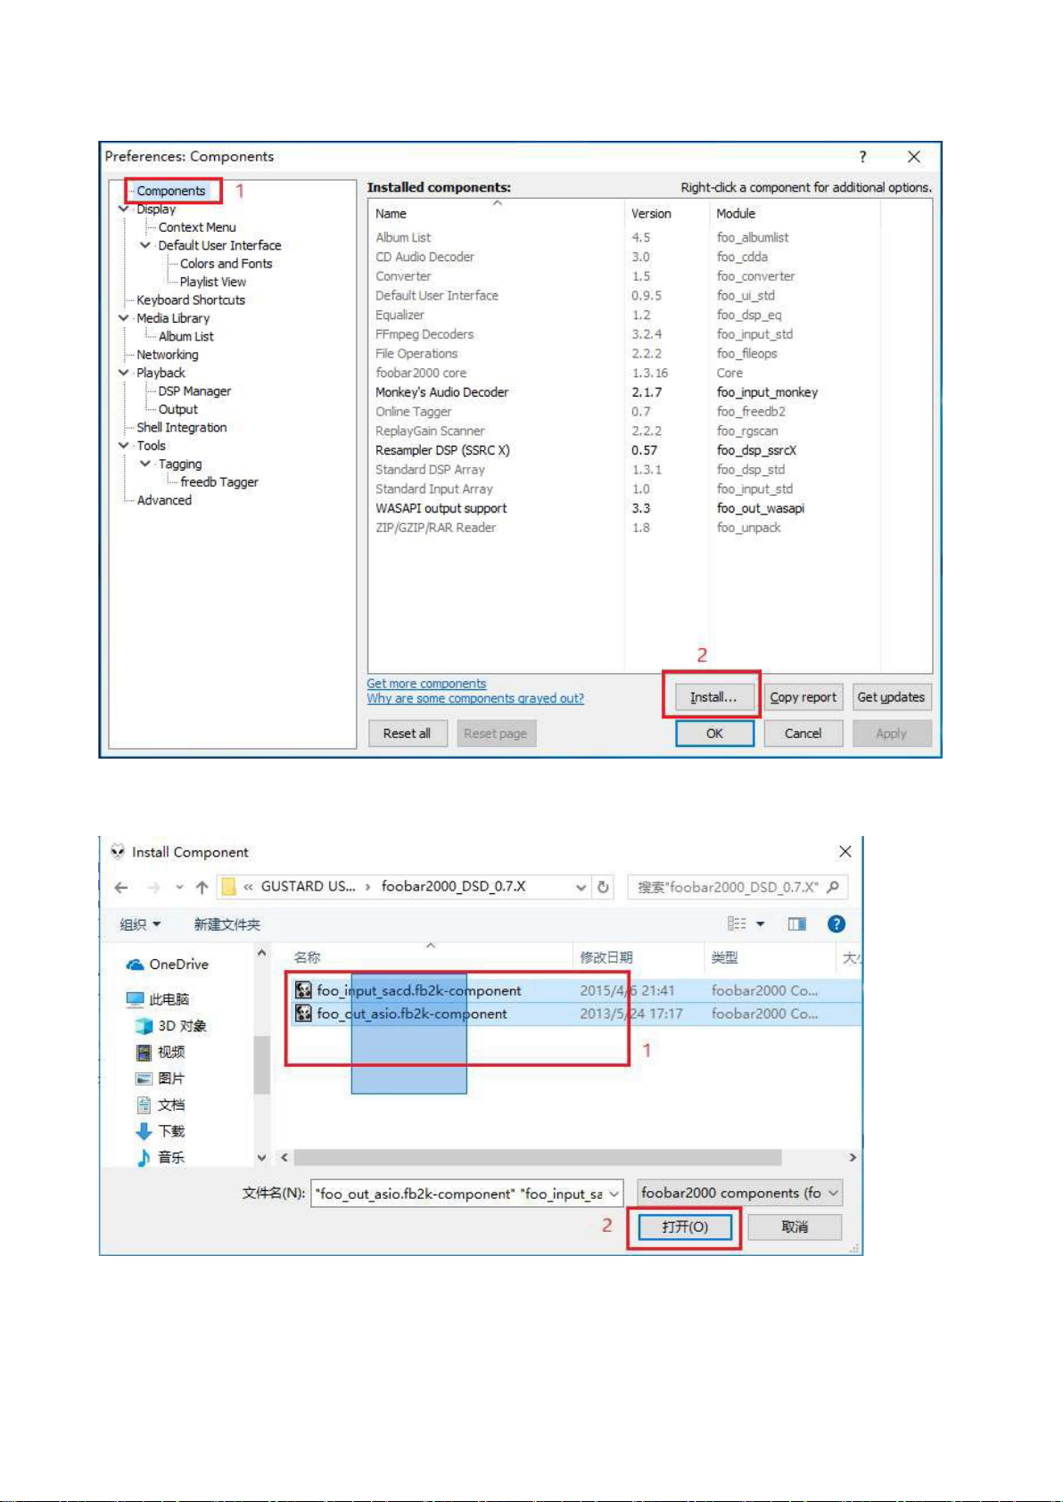Refresh the folder view
The width and height of the screenshot is (1063, 1502).
tap(604, 887)
